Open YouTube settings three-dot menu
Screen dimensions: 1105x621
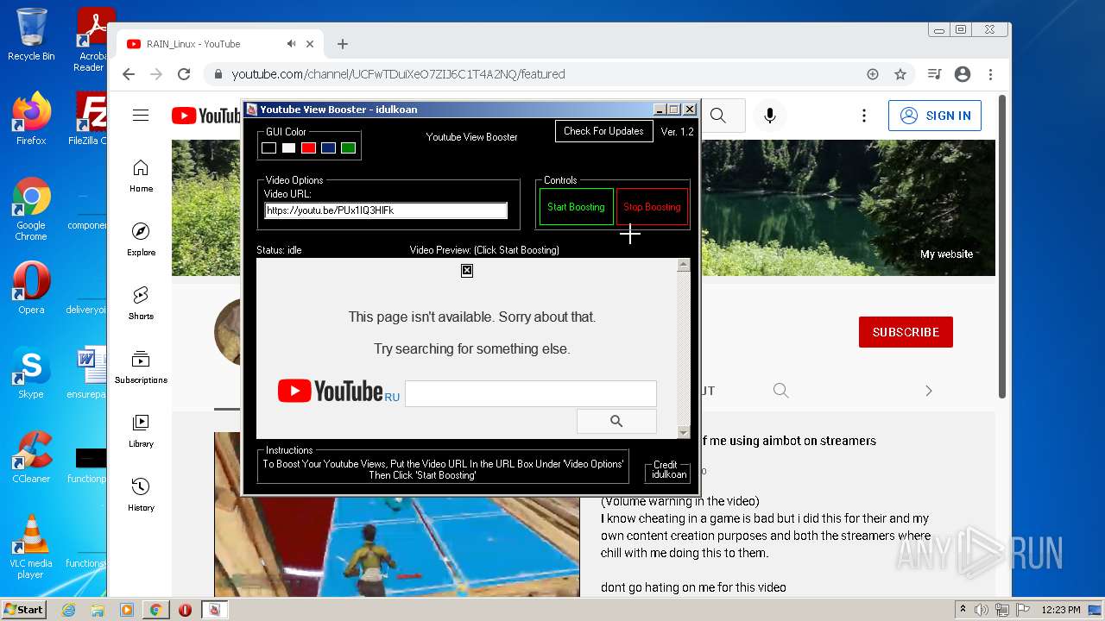[x=863, y=116]
